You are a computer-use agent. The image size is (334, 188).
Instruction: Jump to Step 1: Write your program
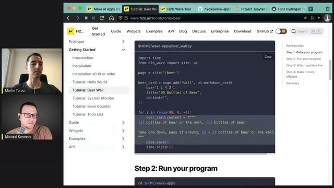pos(304,52)
